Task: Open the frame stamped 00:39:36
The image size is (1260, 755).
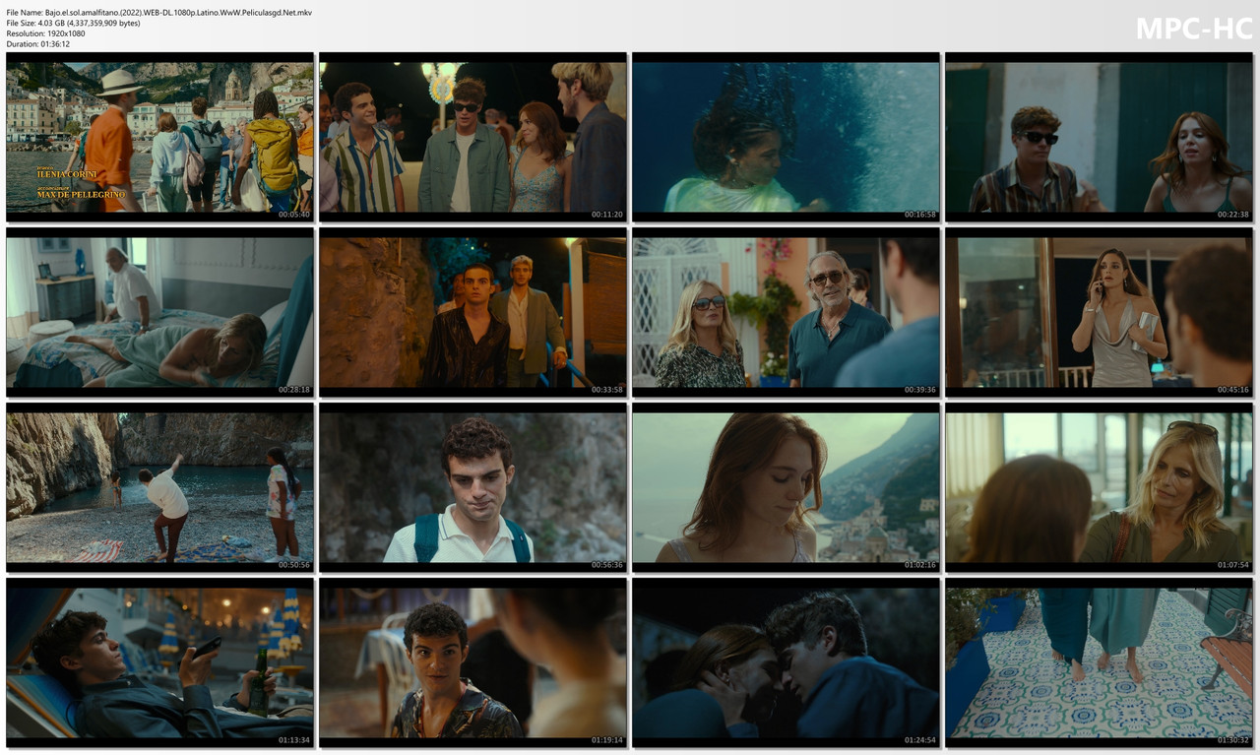Action: coord(786,312)
